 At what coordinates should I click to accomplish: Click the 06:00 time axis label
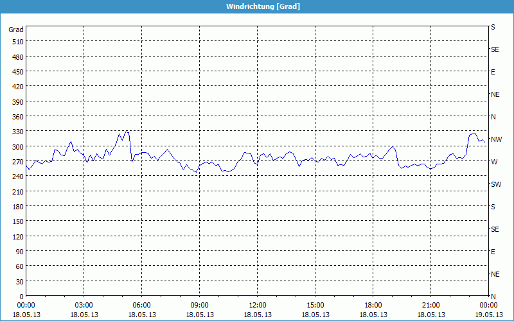point(141,305)
